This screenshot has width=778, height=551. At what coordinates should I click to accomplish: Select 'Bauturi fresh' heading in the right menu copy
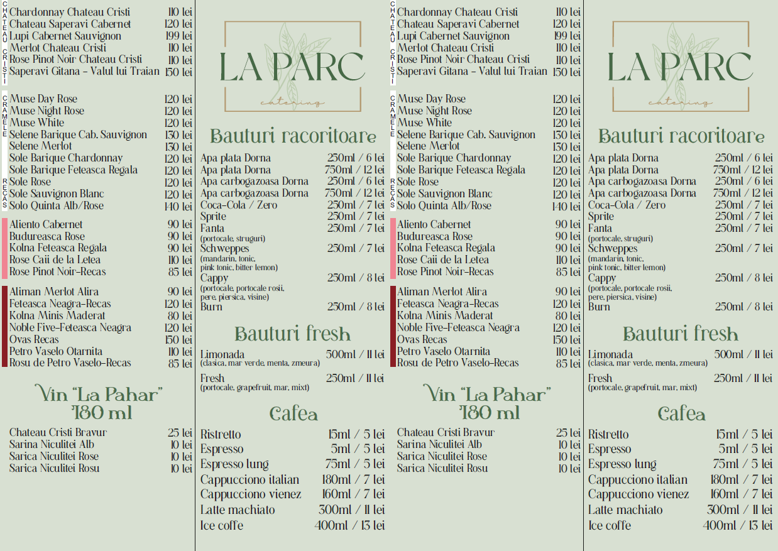click(681, 334)
